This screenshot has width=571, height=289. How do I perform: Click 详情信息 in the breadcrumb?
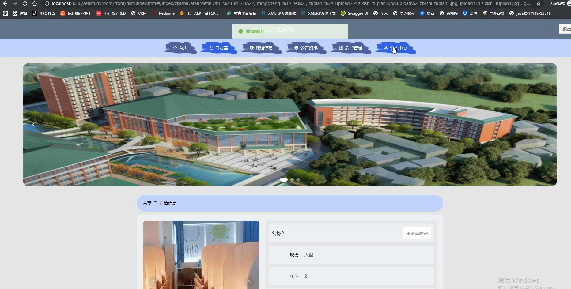(168, 203)
